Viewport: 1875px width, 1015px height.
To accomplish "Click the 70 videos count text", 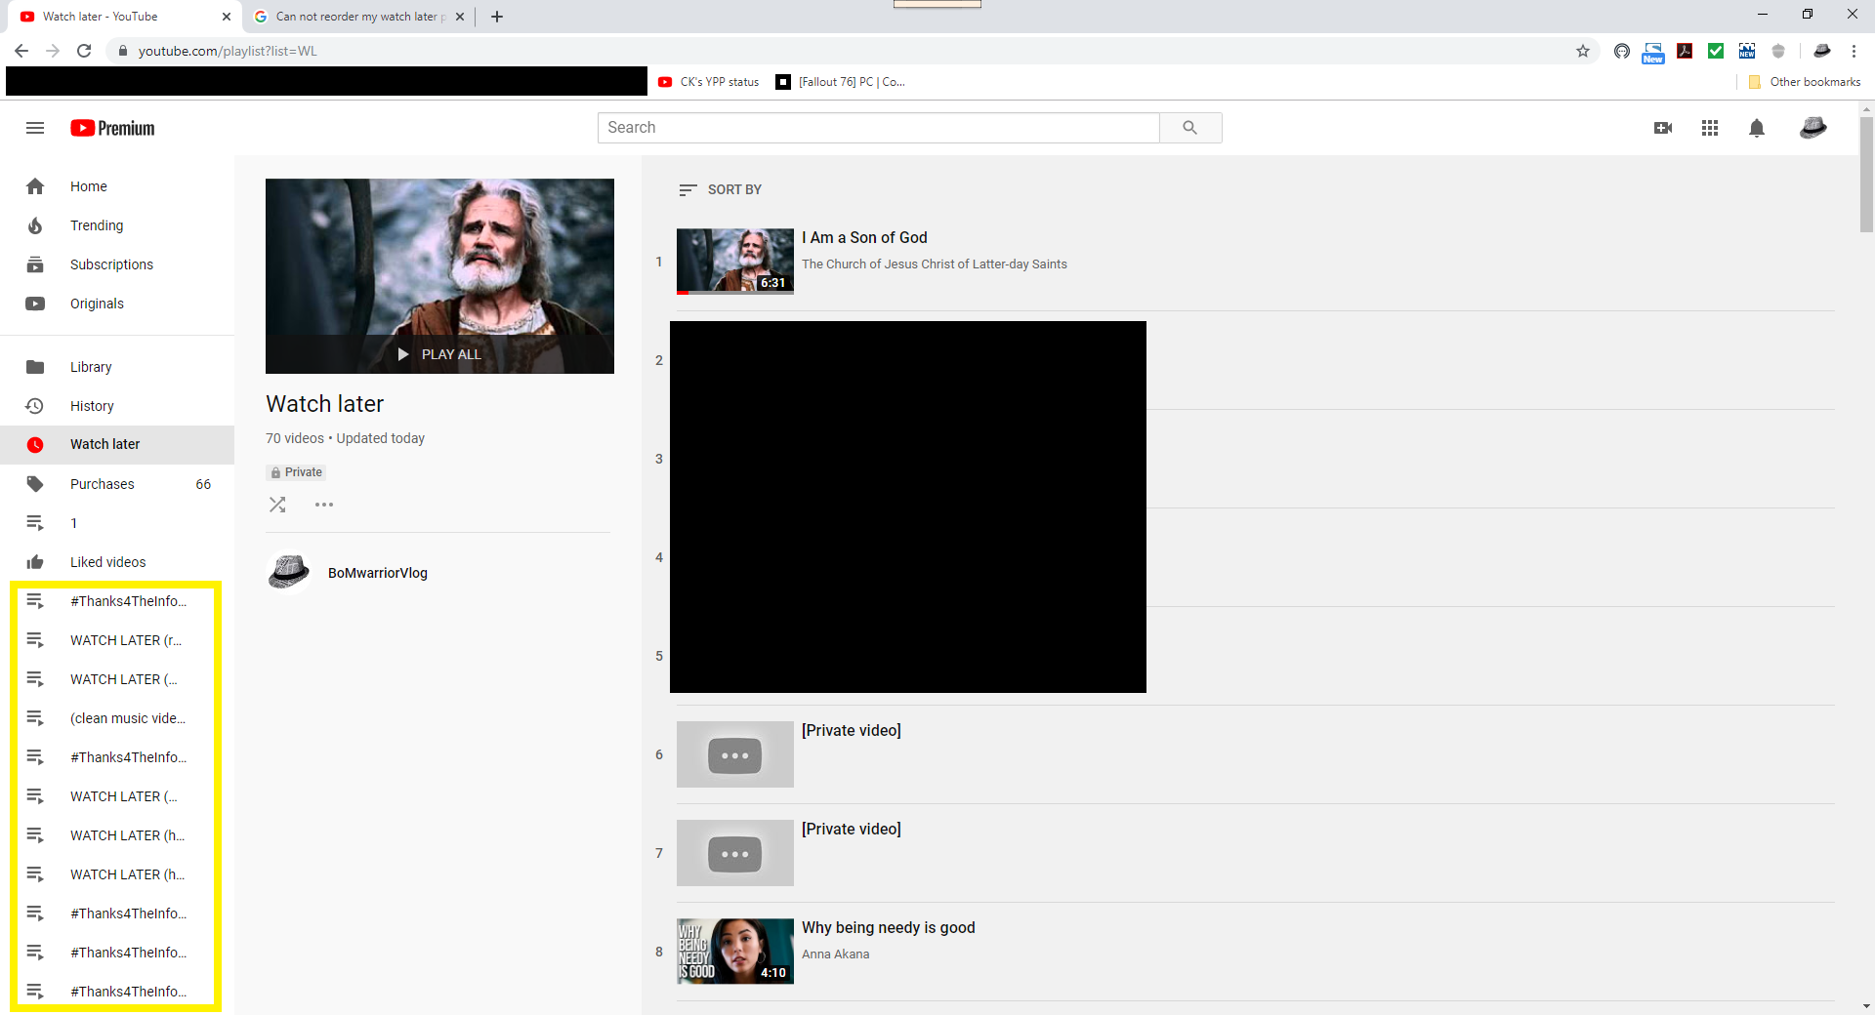I will point(294,438).
